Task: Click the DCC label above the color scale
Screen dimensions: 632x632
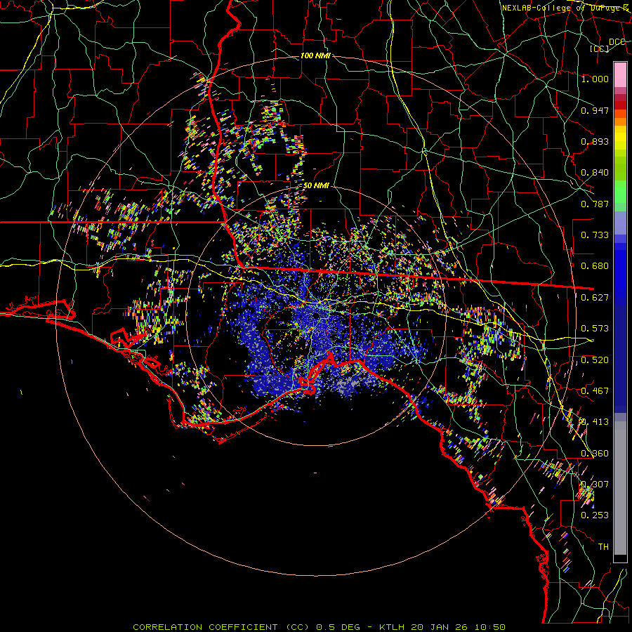Action: (617, 42)
